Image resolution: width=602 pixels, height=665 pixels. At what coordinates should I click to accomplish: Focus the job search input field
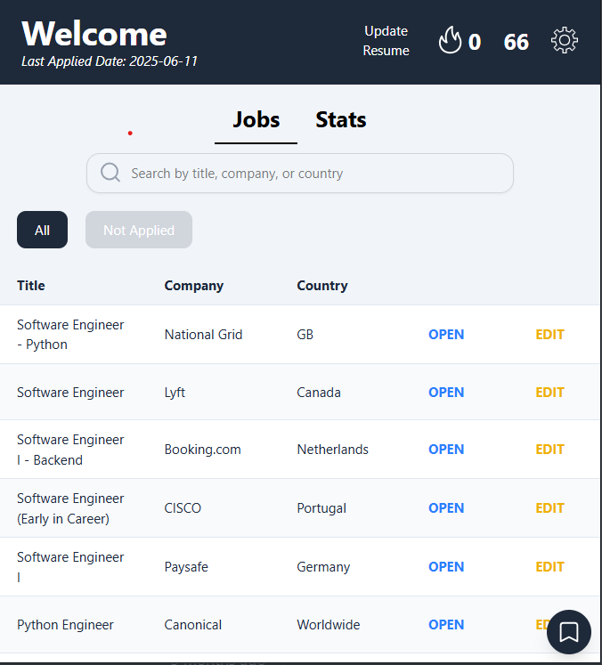coord(312,173)
